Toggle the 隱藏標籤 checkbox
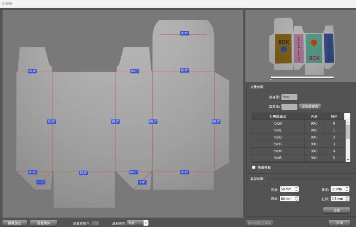The height and width of the screenshot is (227, 356). click(254, 167)
